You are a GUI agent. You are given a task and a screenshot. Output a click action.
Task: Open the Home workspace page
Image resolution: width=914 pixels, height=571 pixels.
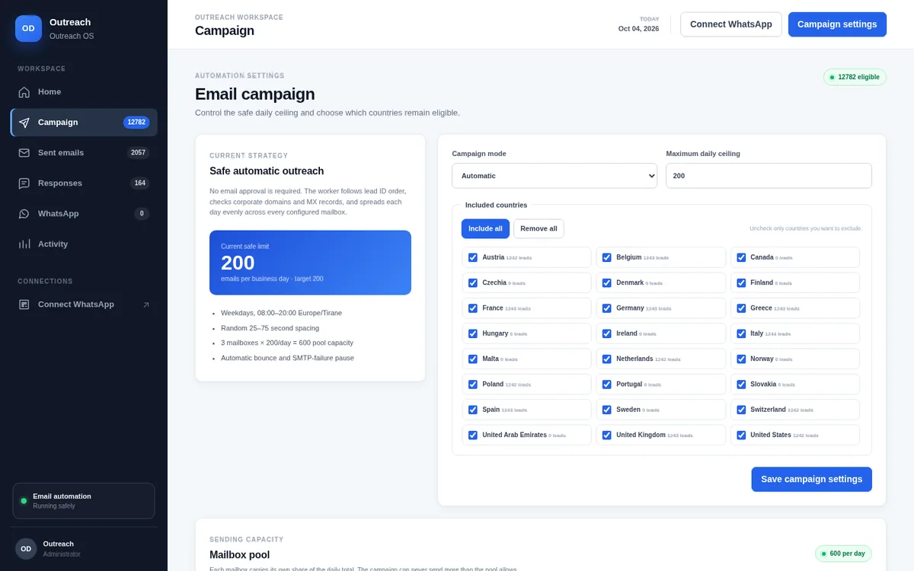point(84,92)
